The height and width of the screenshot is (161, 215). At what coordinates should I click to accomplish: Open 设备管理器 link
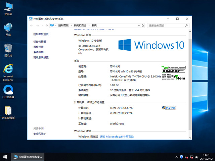[40, 42]
